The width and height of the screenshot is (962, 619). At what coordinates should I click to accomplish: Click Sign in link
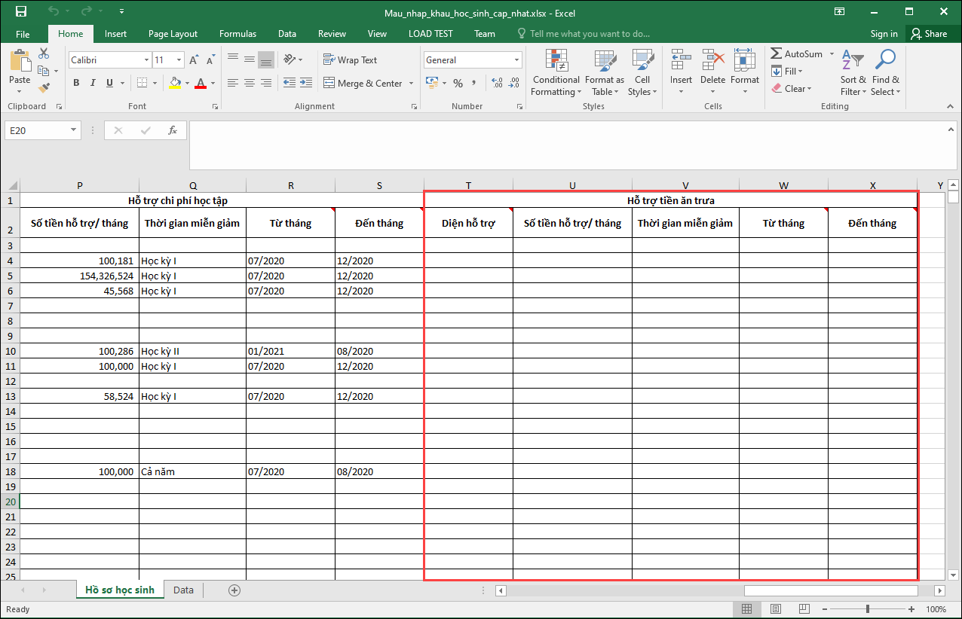[x=884, y=34]
